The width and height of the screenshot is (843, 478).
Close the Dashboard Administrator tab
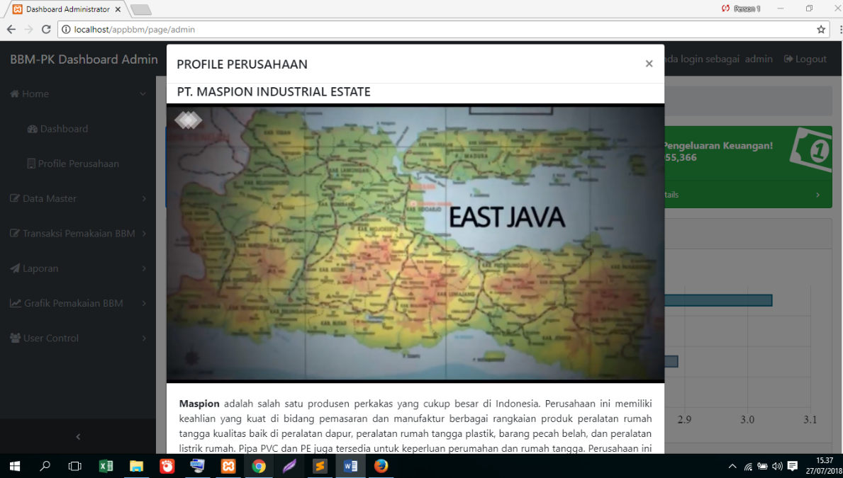tap(118, 9)
